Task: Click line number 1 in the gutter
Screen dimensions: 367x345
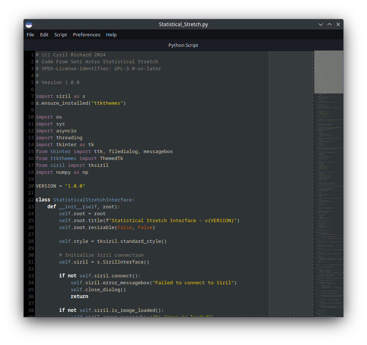Action: [x=32, y=55]
